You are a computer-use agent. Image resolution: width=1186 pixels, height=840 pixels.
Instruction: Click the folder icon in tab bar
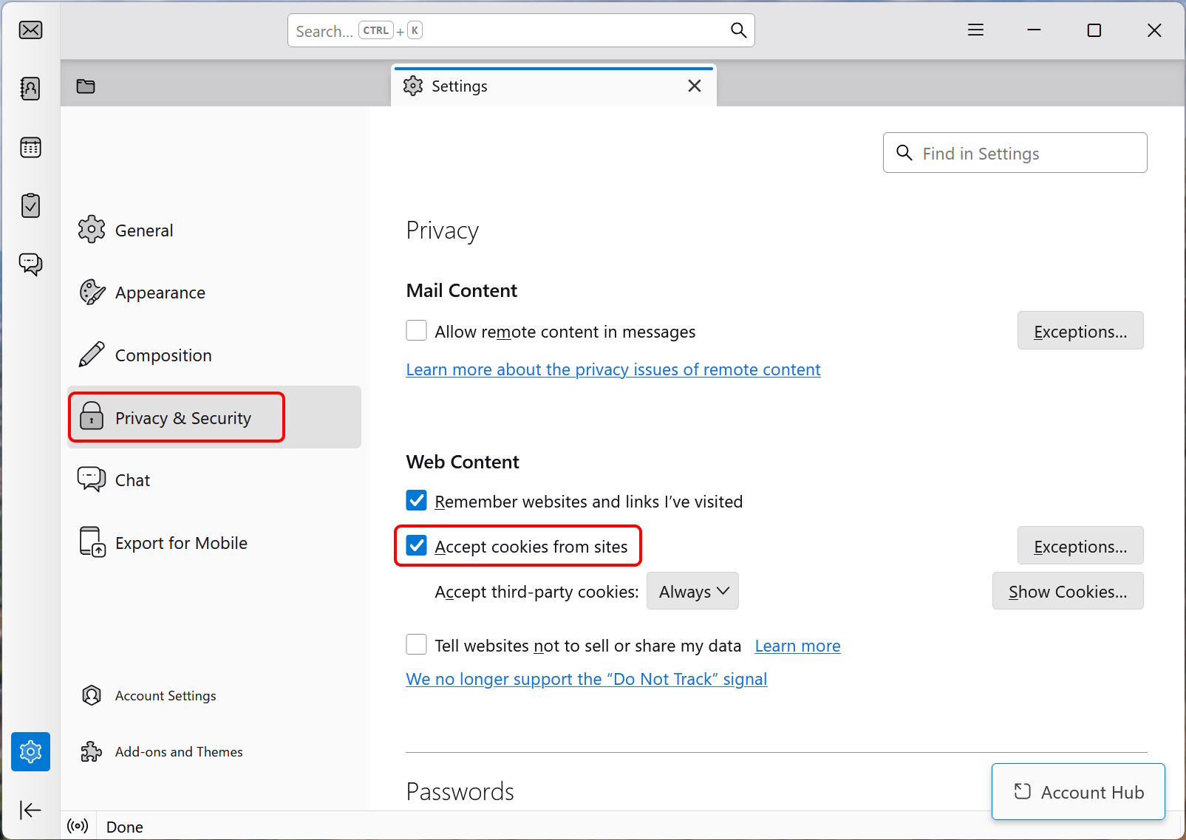86,86
